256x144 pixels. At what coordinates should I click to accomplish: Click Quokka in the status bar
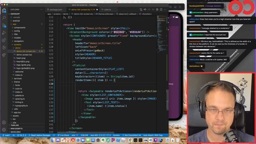(116, 135)
